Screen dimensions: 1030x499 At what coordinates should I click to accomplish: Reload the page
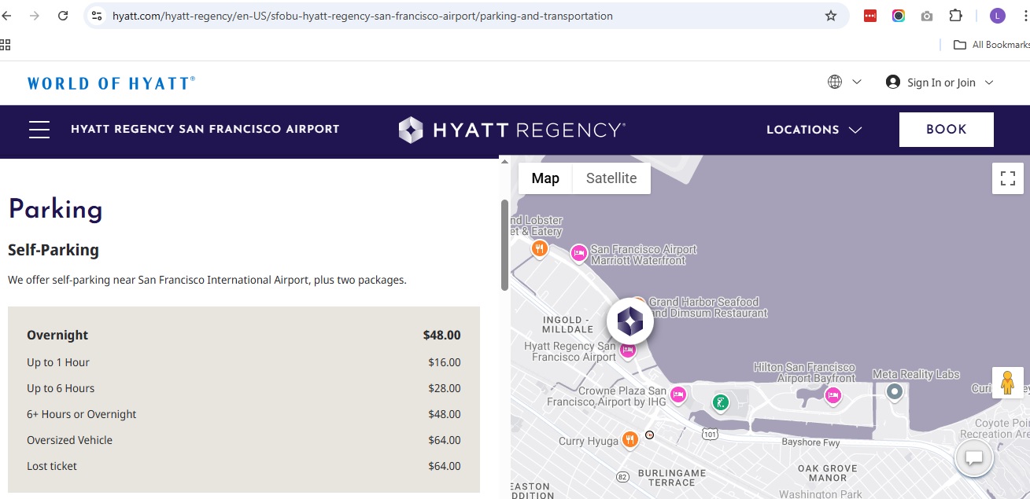click(x=63, y=16)
